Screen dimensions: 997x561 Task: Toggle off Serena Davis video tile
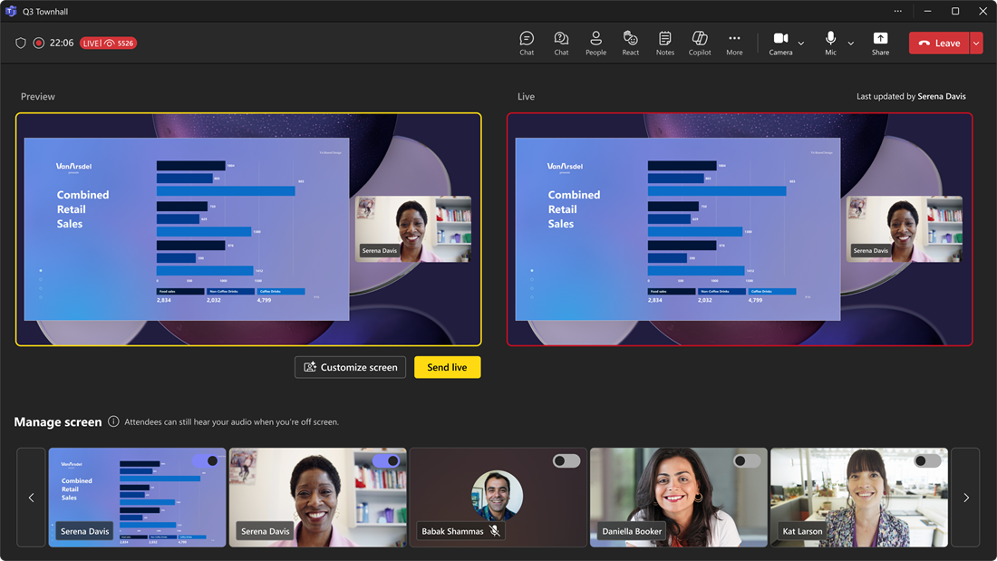coord(386,460)
